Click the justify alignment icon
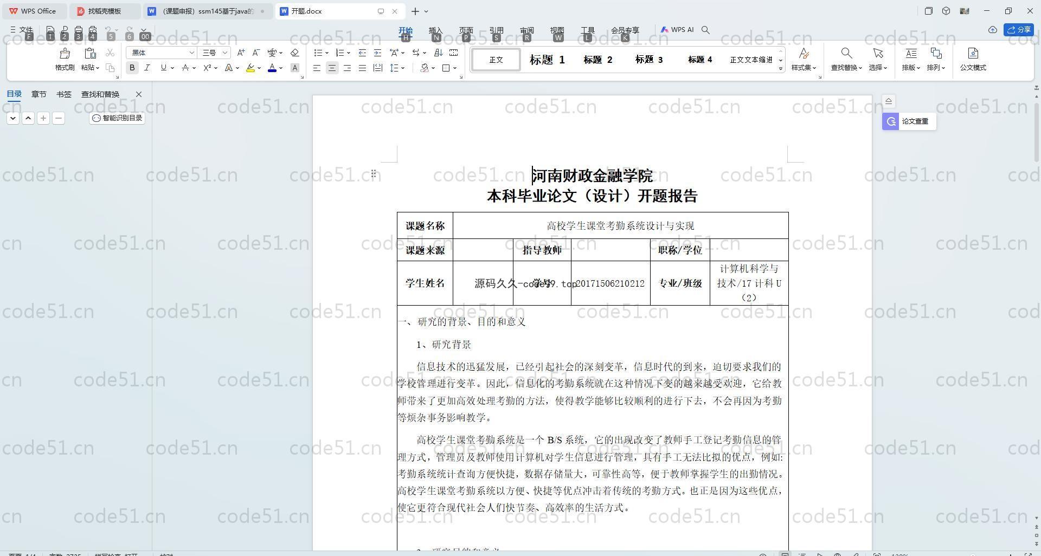The width and height of the screenshot is (1041, 556). tap(362, 68)
